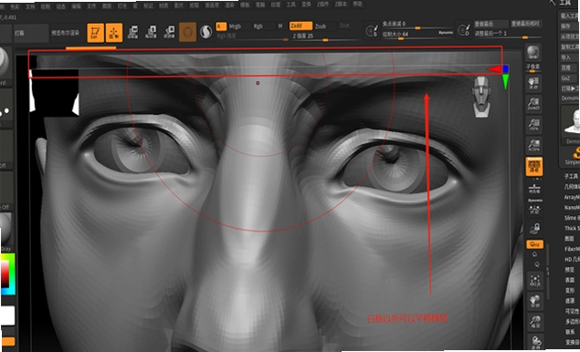Expand the NanoMesh subpalette
The image size is (580, 352).
572,208
